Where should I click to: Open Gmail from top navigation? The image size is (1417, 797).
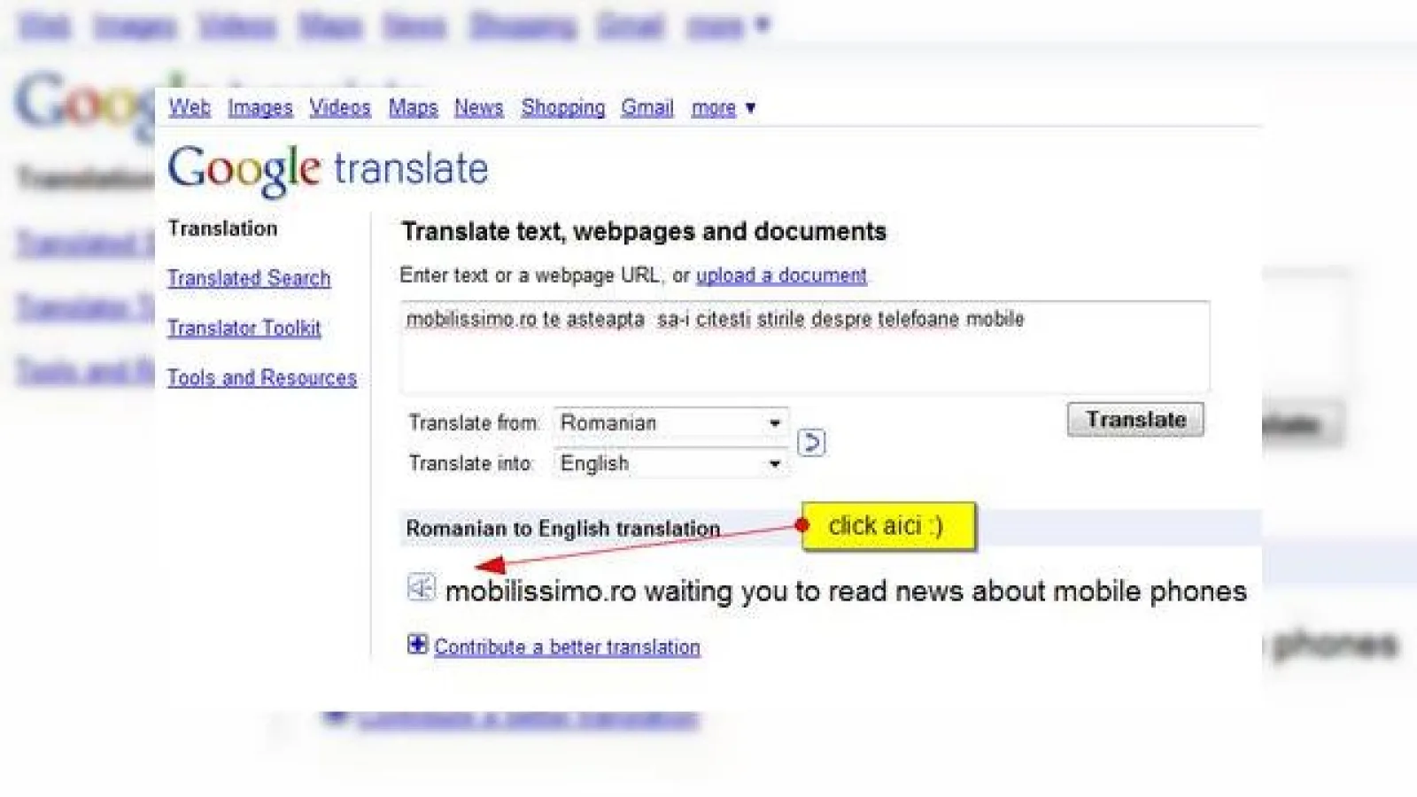click(x=647, y=107)
